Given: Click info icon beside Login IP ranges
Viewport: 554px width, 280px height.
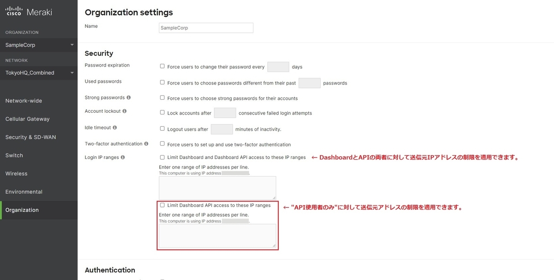Looking at the screenshot, I should tap(123, 158).
